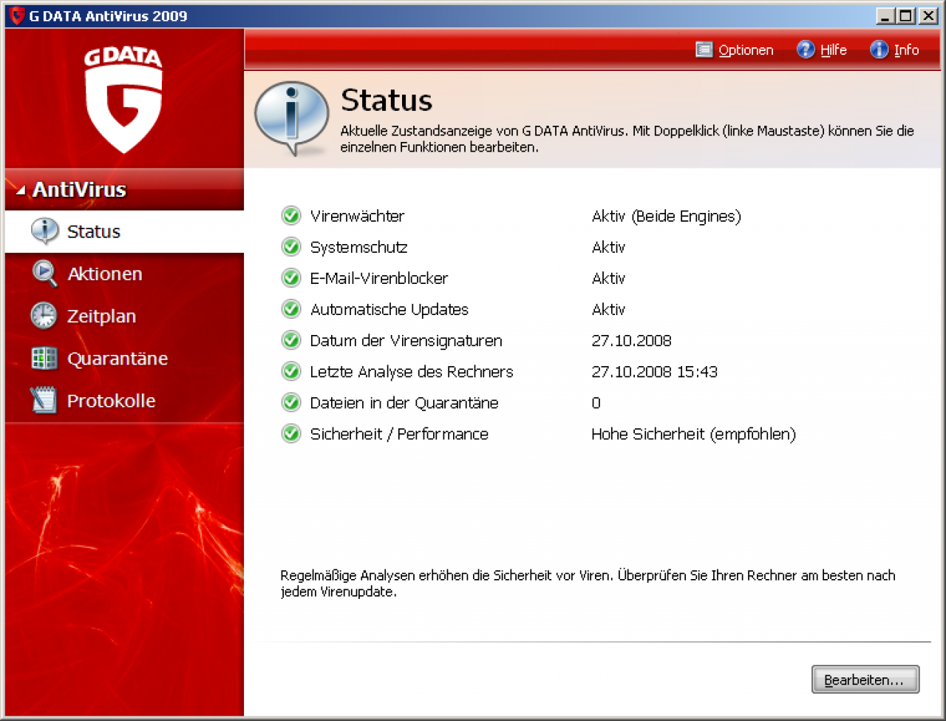The height and width of the screenshot is (721, 946).
Task: Select the Systemschutz status row label
Action: (x=358, y=247)
